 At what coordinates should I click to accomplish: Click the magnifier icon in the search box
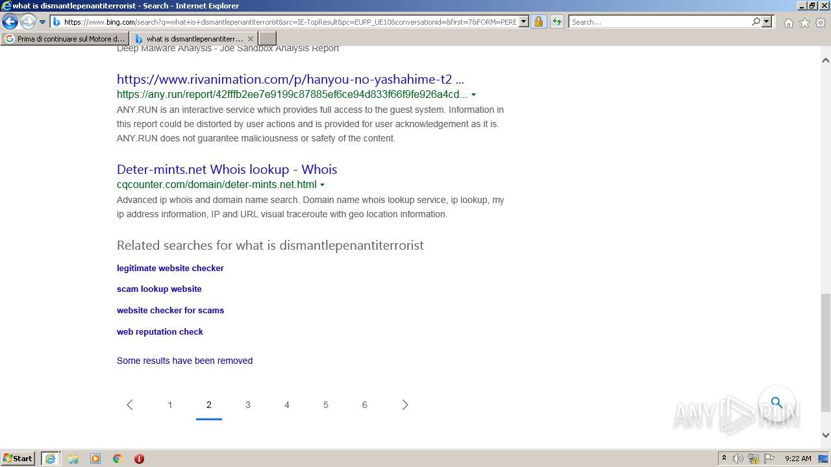pos(756,22)
